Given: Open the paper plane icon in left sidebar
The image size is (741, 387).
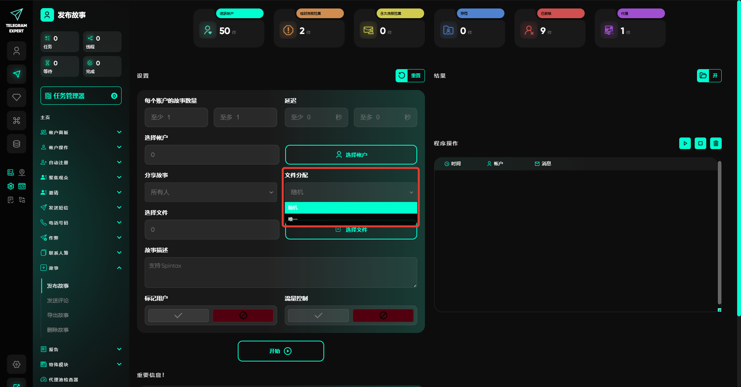Looking at the screenshot, I should tap(17, 74).
